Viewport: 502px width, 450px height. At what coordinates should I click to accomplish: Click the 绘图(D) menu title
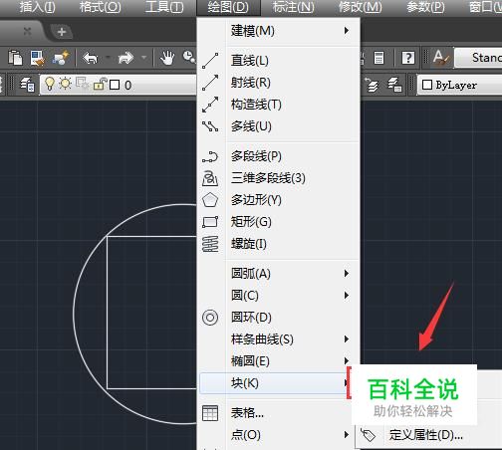(x=228, y=7)
